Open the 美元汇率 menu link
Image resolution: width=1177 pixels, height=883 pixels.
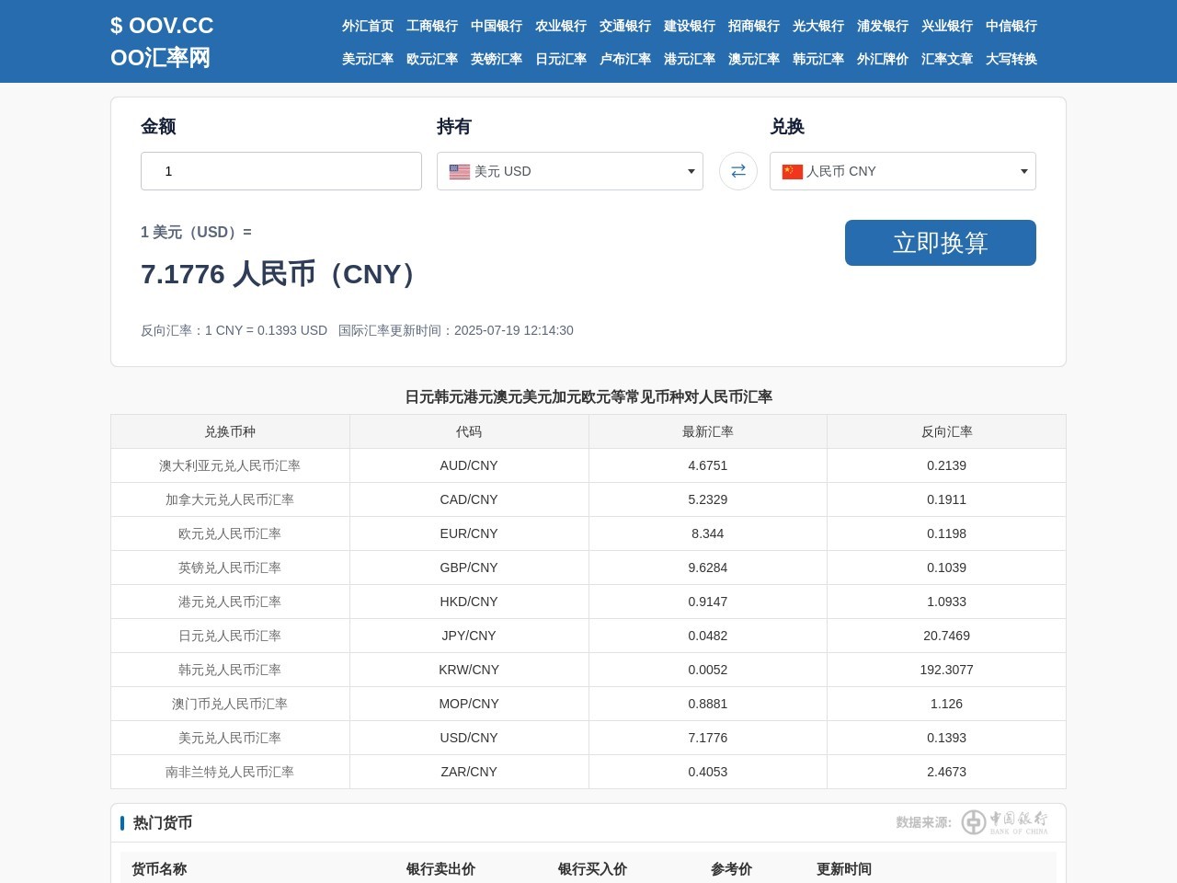(x=367, y=59)
